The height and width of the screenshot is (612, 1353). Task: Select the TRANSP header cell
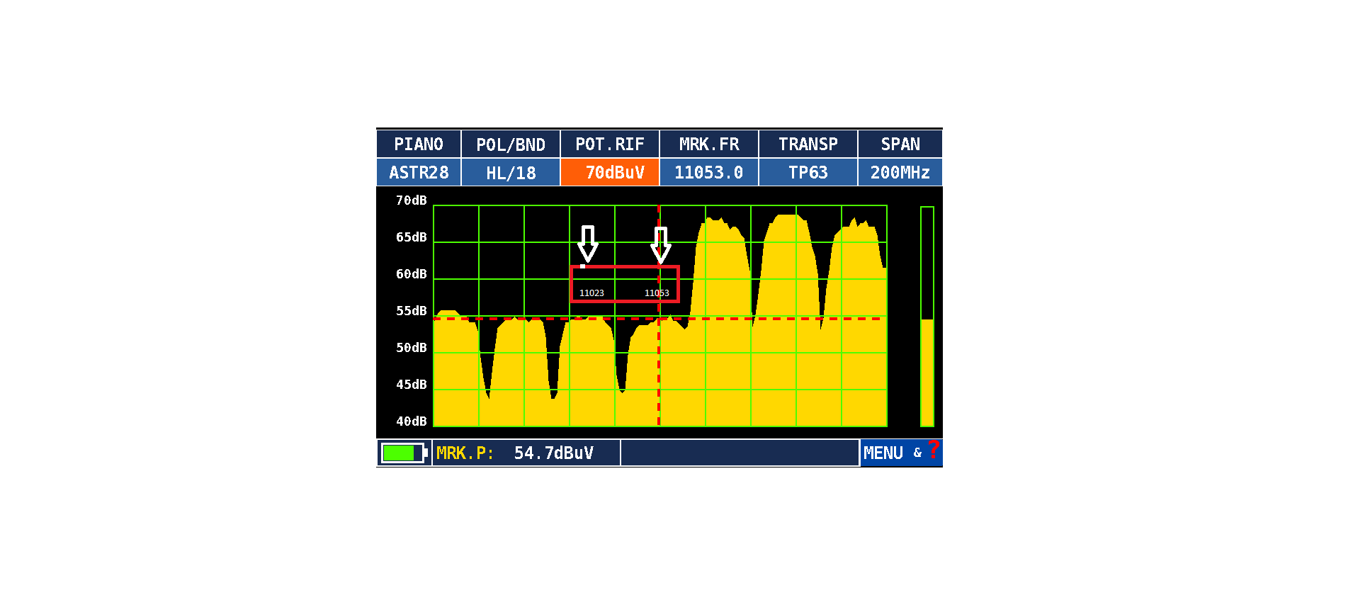[x=808, y=144]
